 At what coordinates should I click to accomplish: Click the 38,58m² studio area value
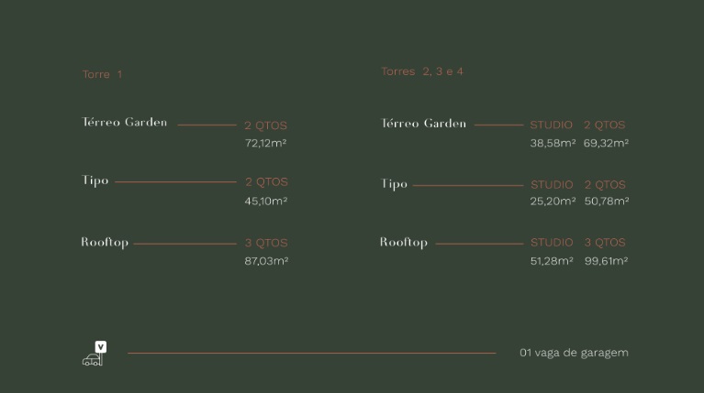pyautogui.click(x=553, y=144)
